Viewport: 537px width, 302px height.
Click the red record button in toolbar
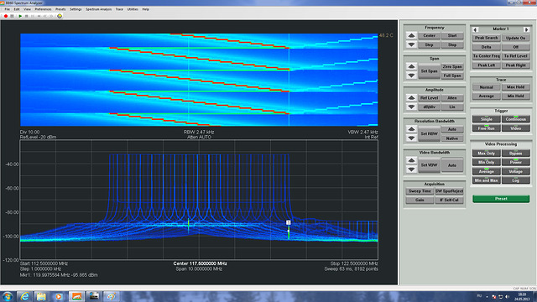[6, 16]
